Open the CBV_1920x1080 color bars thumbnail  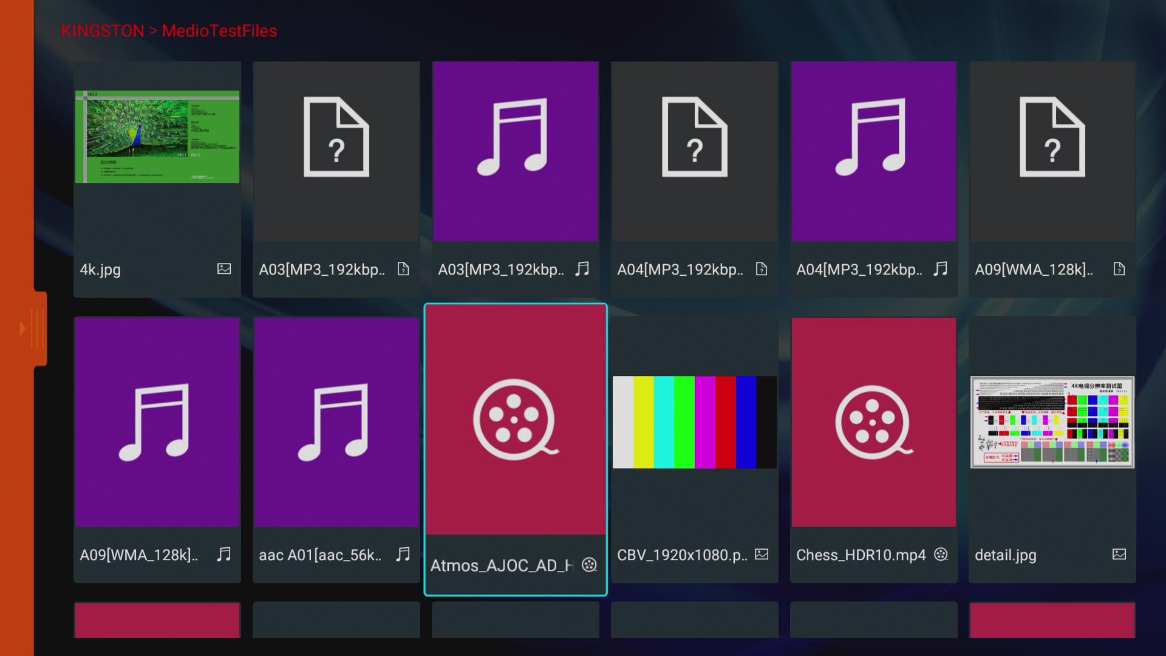[x=695, y=422]
